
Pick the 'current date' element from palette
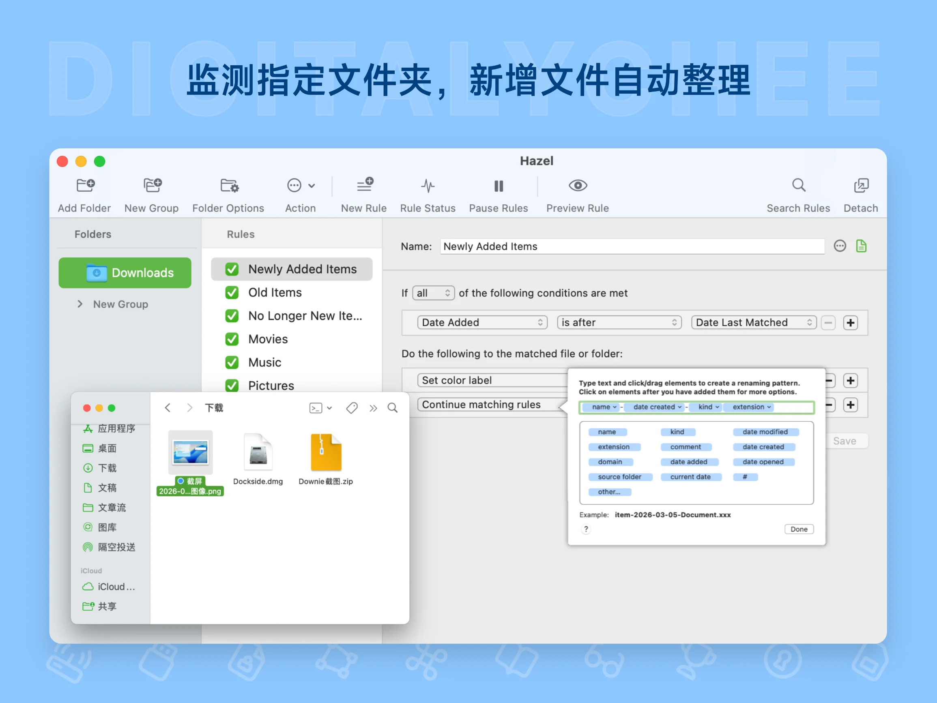pyautogui.click(x=691, y=477)
